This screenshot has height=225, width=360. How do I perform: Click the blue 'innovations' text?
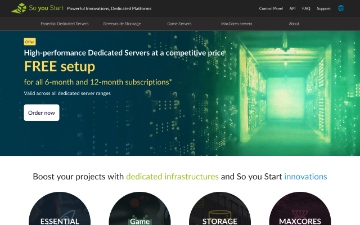[x=305, y=177]
